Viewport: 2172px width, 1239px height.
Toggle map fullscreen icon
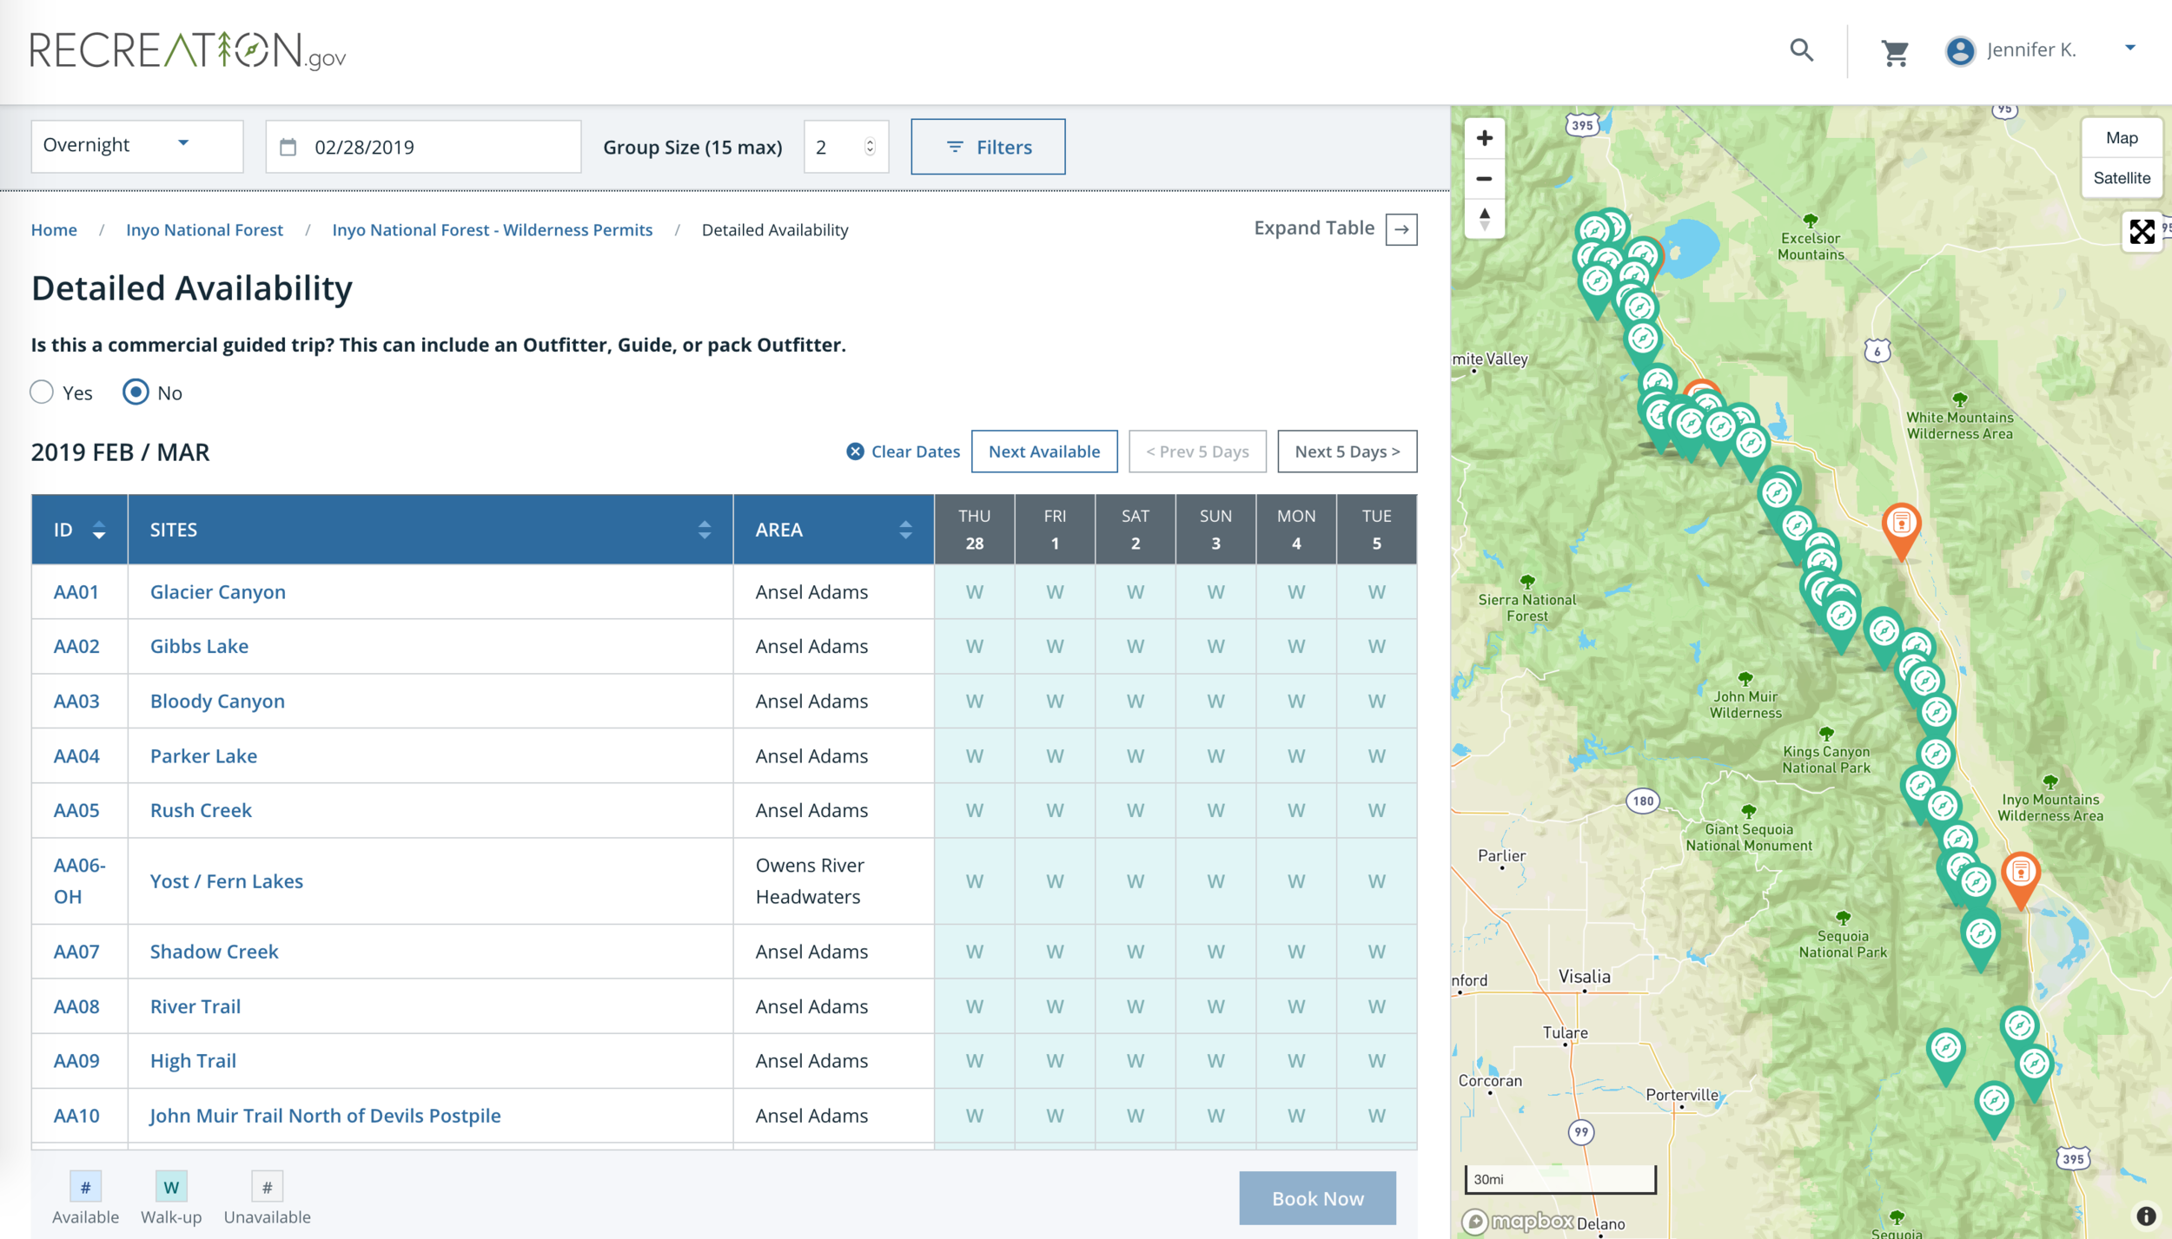2142,232
